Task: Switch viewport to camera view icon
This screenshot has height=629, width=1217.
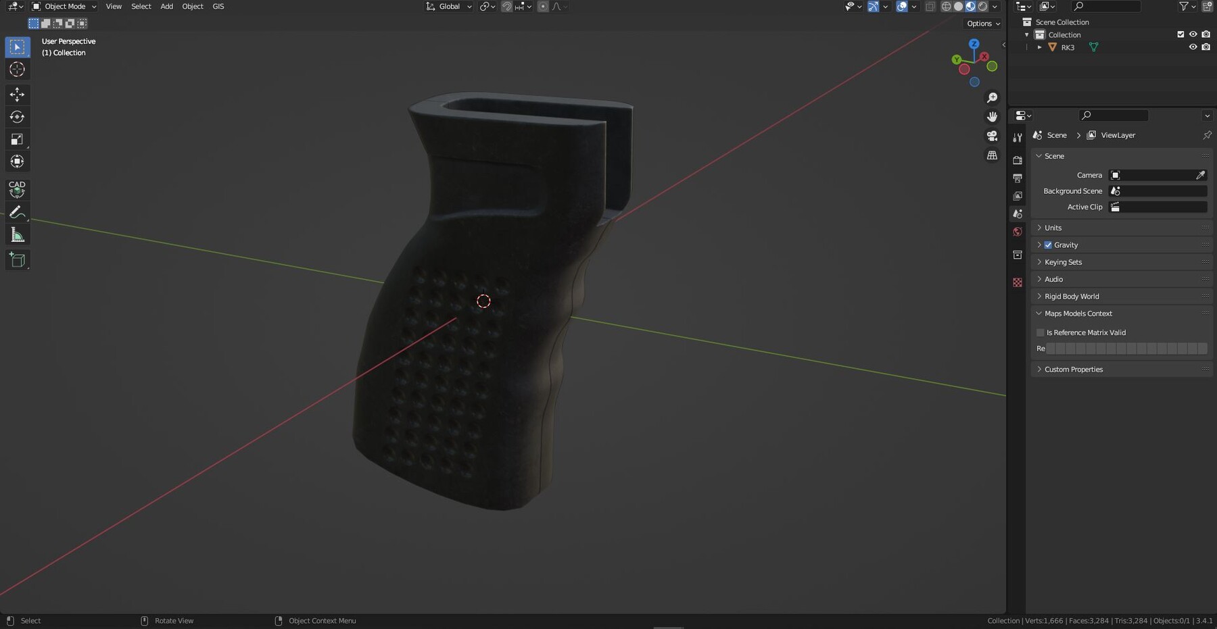Action: [992, 135]
